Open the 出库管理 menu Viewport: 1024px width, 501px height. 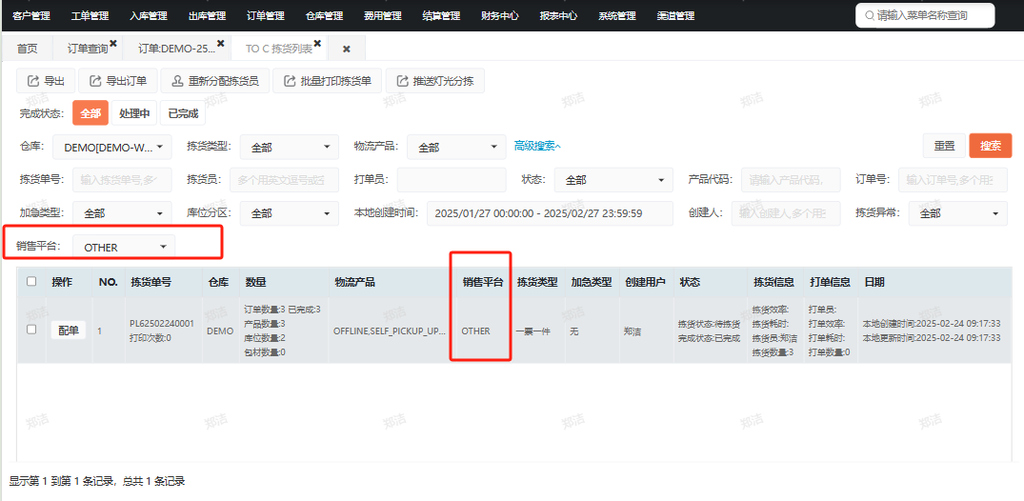[x=207, y=15]
